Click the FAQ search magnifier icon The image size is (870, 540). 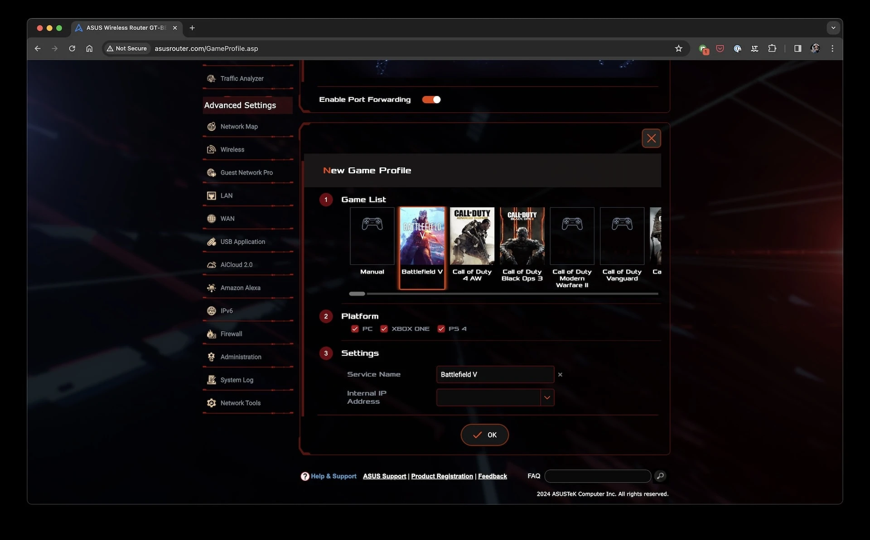660,476
